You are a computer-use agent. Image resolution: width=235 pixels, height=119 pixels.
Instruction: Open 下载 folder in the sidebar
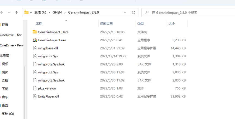(5, 89)
